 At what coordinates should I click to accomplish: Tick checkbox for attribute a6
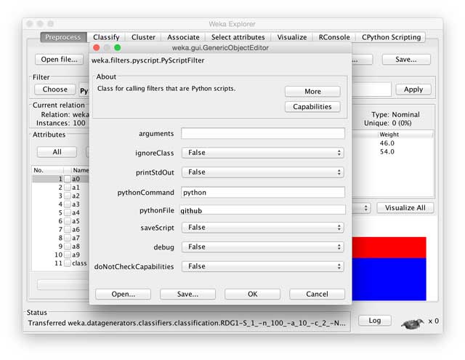click(x=68, y=229)
